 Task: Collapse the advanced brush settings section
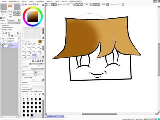[x=22, y=77]
